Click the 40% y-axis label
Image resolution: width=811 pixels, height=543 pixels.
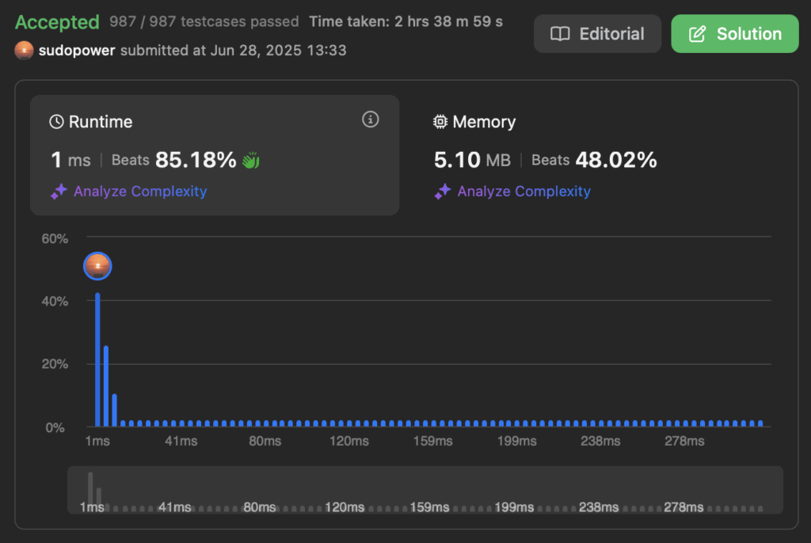55,302
